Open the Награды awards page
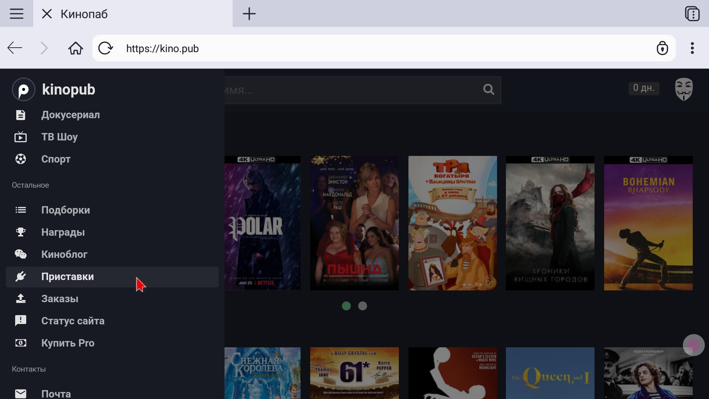Image resolution: width=709 pixels, height=399 pixels. [x=63, y=232]
